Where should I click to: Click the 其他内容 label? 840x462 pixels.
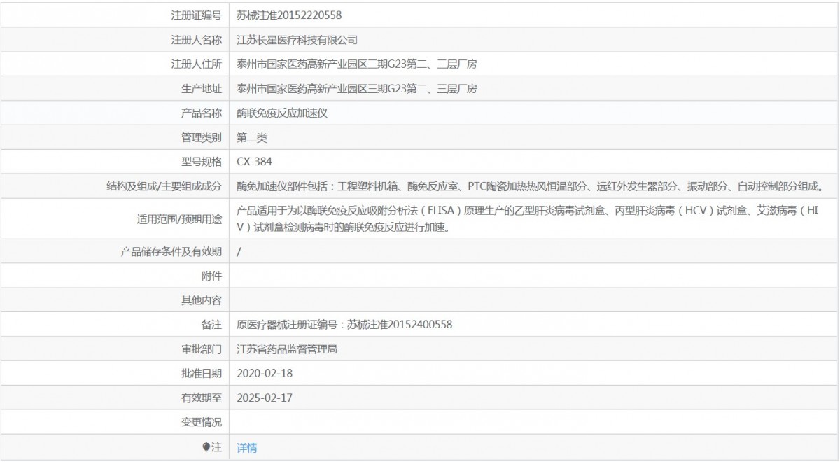pyautogui.click(x=202, y=300)
